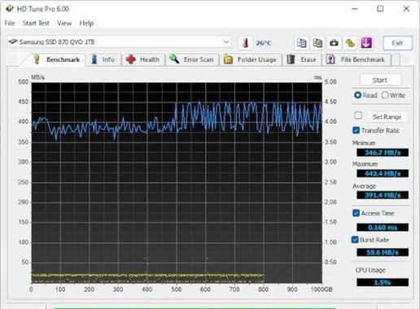Go to the Folder Usage tab
The image size is (420, 309).
[251, 59]
